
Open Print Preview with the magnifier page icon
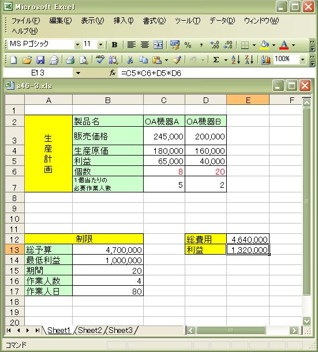point(84,60)
